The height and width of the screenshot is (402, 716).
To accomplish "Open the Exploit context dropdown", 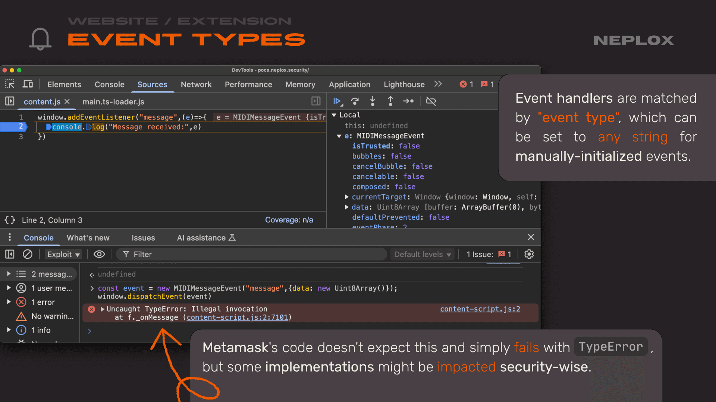I will click(x=63, y=254).
